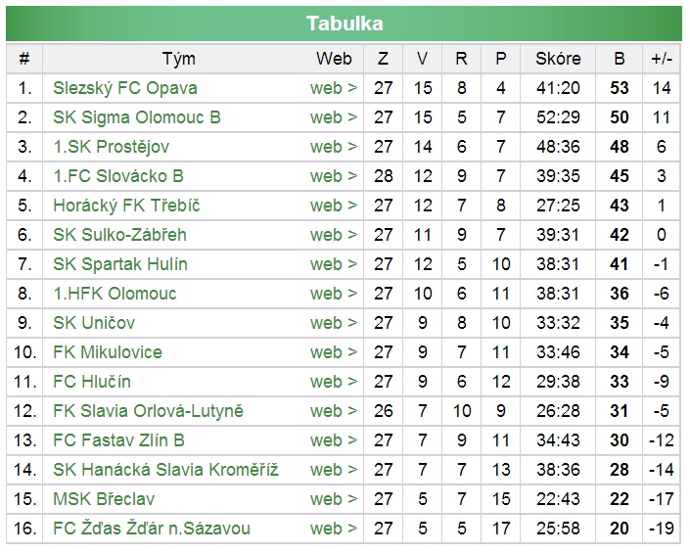Viewport: 690px width, 553px height.
Task: Visit the web link for FC Fastav Zlín B
Action: (x=334, y=440)
